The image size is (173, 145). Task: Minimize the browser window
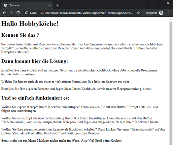tap(148, 3)
